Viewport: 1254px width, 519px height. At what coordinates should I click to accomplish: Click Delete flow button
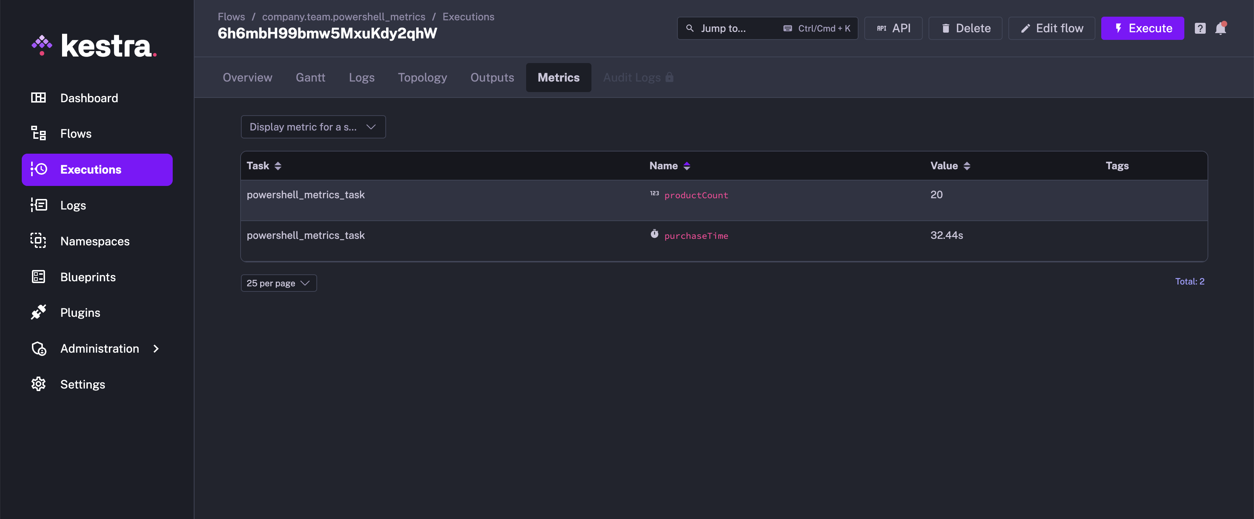click(x=966, y=28)
